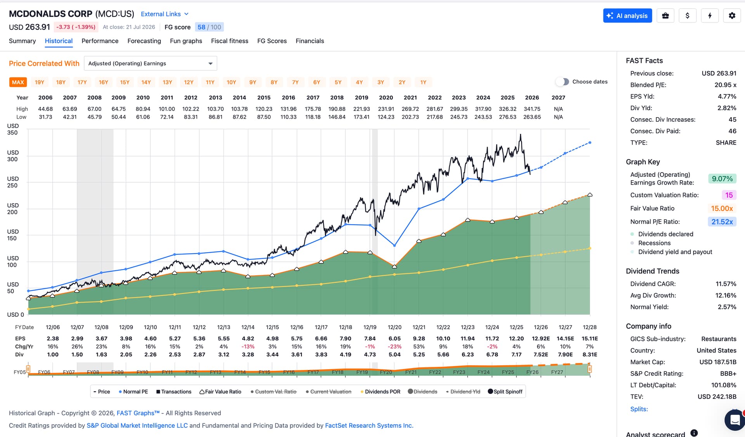This screenshot has width=745, height=437.
Task: Enable Dividends legend item
Action: coord(423,392)
